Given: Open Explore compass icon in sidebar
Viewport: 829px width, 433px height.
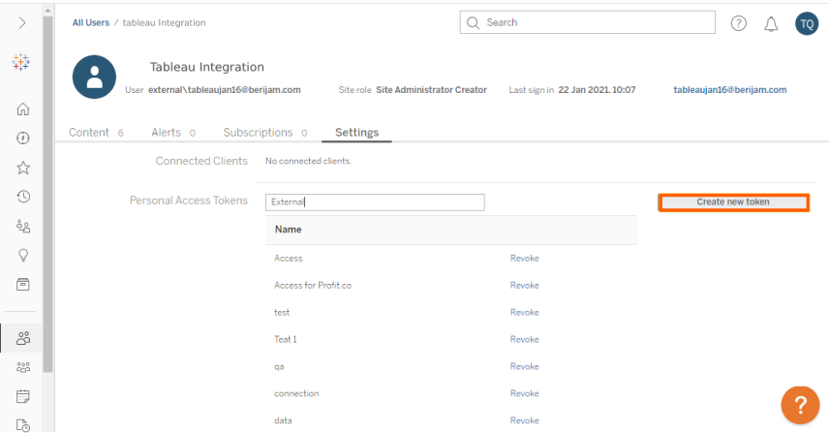Looking at the screenshot, I should click(22, 138).
